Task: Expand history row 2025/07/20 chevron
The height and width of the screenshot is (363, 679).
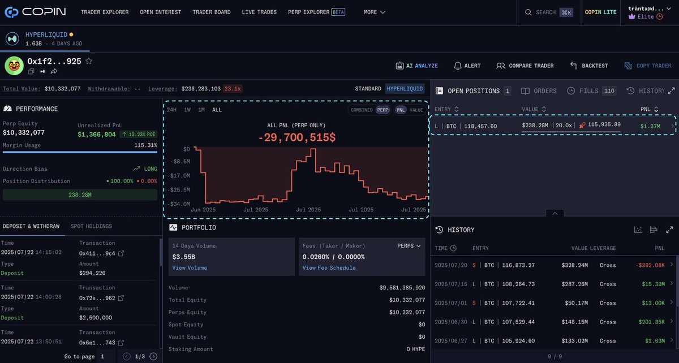Action: (x=672, y=265)
